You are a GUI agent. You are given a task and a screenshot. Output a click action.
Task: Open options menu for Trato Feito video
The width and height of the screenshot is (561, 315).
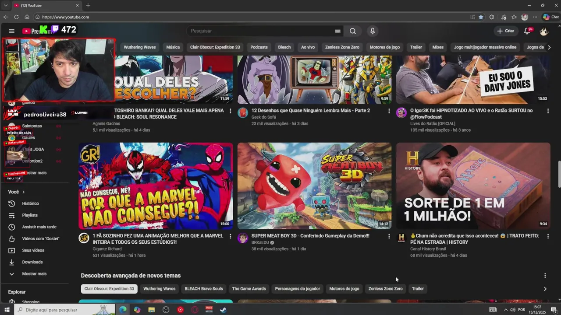pos(548,236)
